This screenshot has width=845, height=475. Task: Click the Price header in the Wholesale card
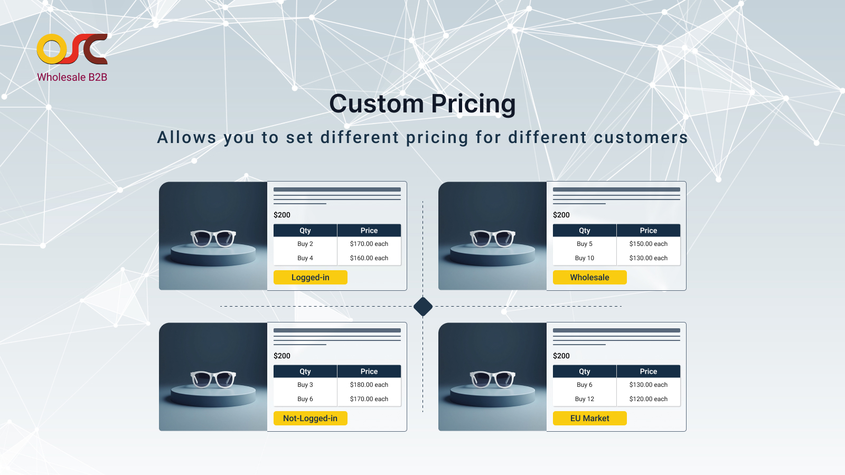point(649,231)
